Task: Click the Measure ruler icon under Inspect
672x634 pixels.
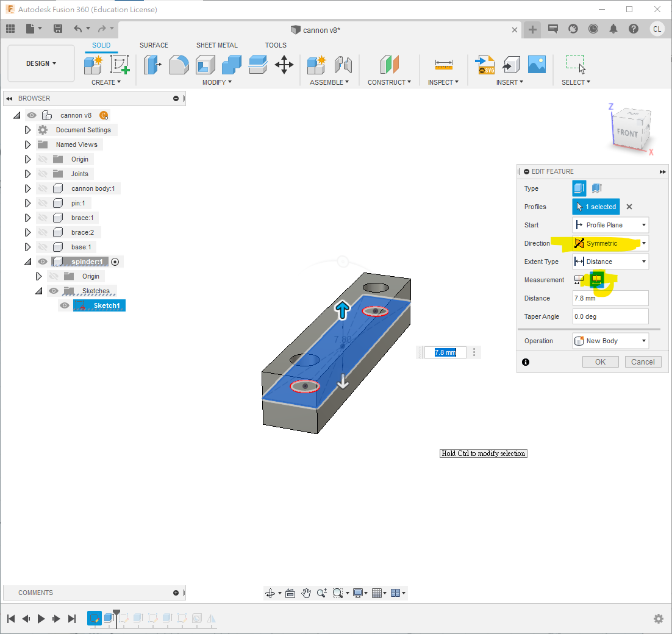Action: pyautogui.click(x=443, y=65)
